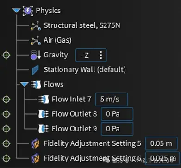Select Fidelity Adjustment Setting 6 item
The image size is (181, 168).
(x=93, y=158)
